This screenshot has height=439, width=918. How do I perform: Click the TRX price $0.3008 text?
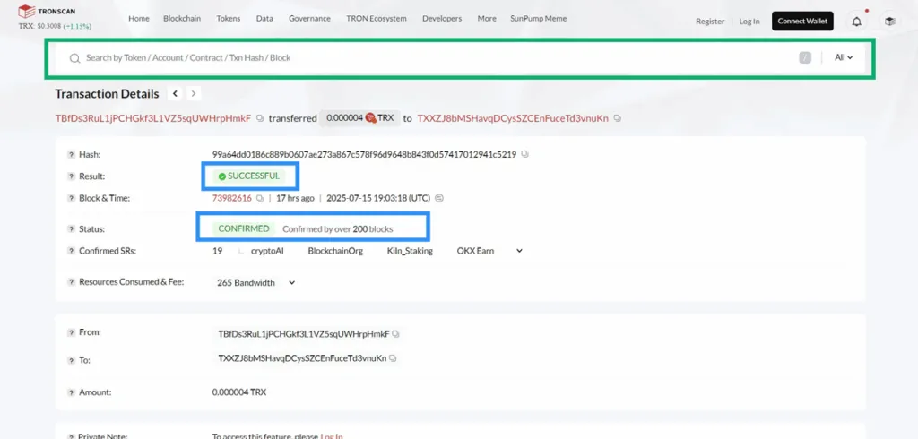coord(39,26)
